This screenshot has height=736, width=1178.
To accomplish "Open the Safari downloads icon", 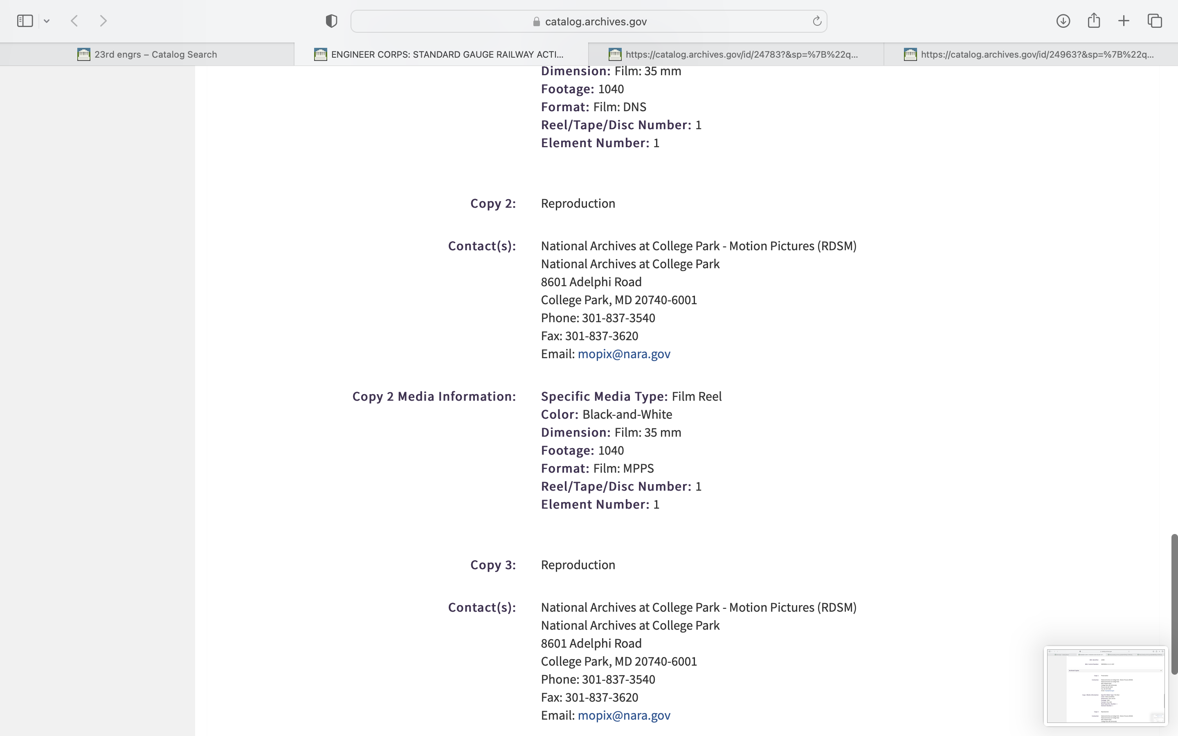I will 1063,21.
